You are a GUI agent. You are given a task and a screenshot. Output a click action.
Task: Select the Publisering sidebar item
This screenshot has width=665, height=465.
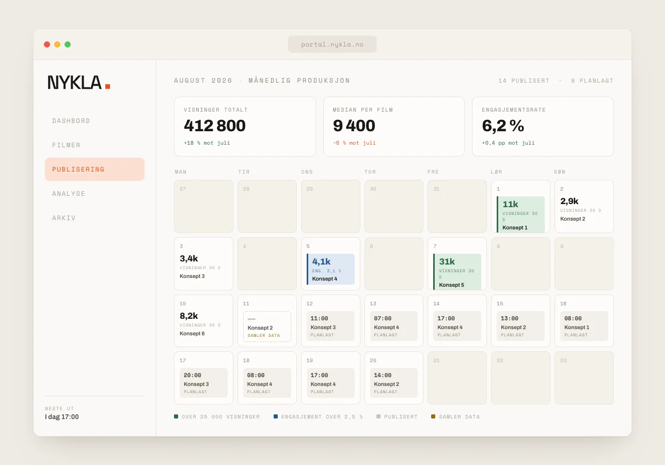(94, 169)
